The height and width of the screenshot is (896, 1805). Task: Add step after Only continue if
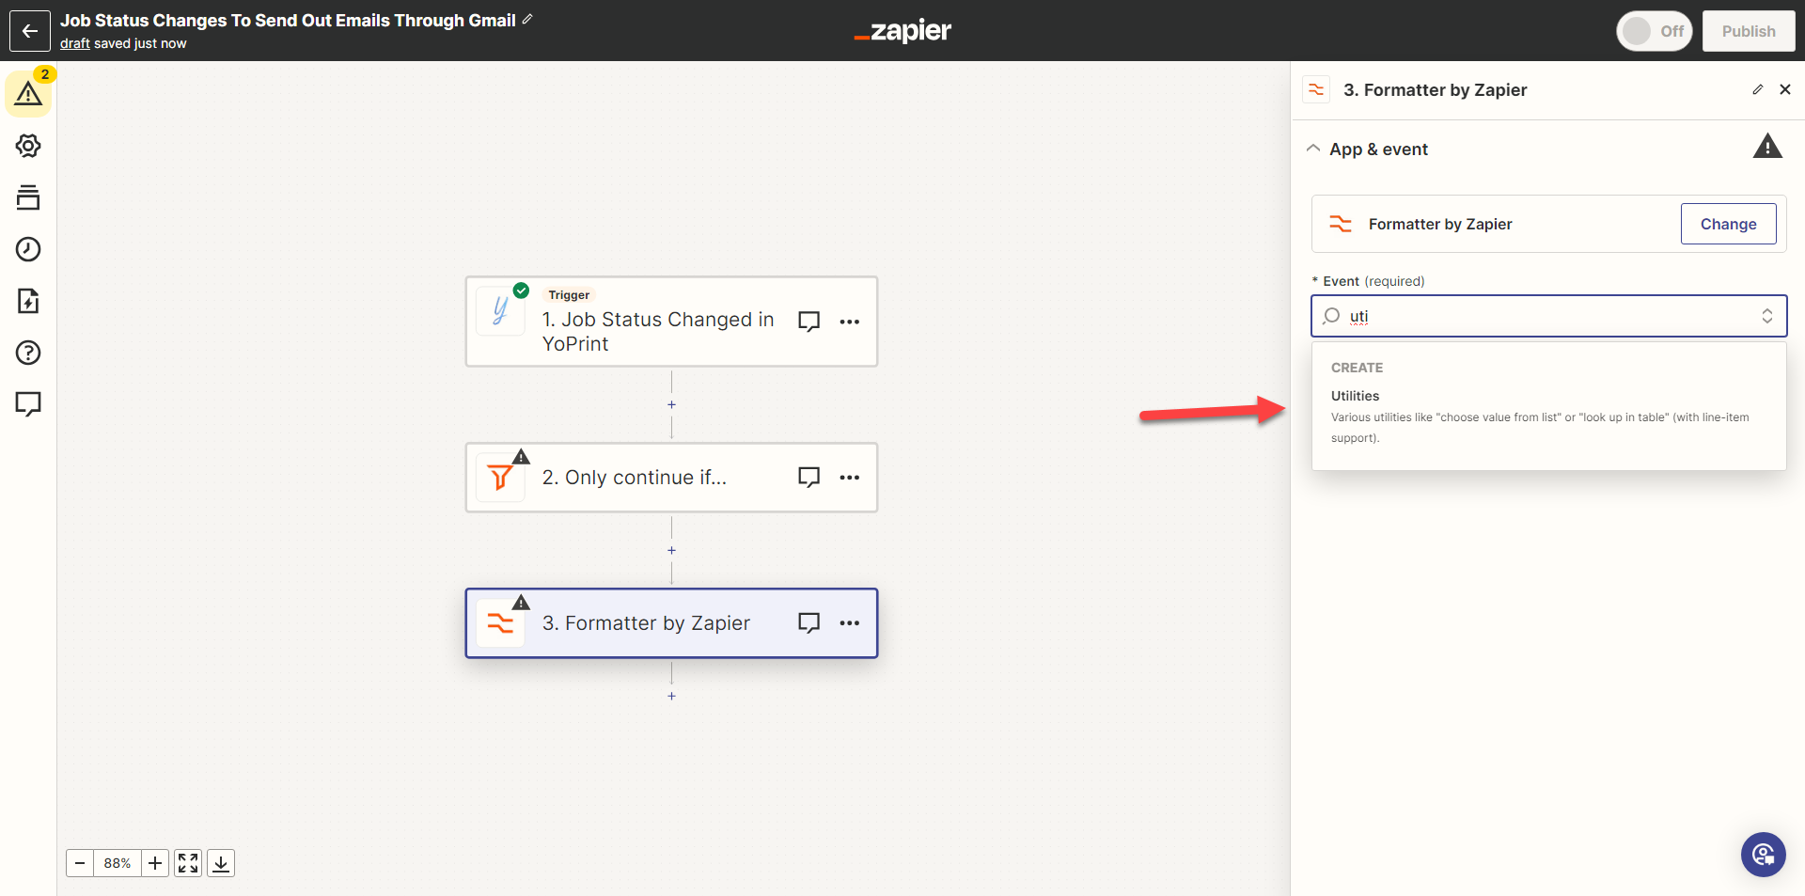671,550
